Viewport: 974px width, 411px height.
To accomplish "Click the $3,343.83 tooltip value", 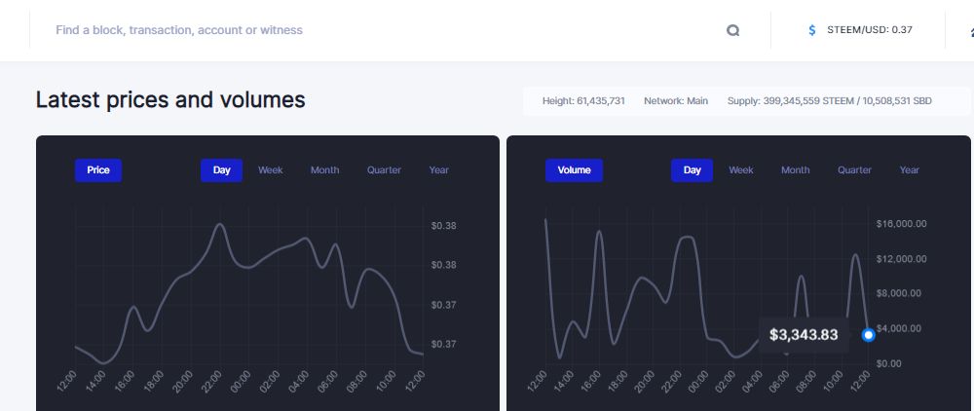I will pos(804,335).
